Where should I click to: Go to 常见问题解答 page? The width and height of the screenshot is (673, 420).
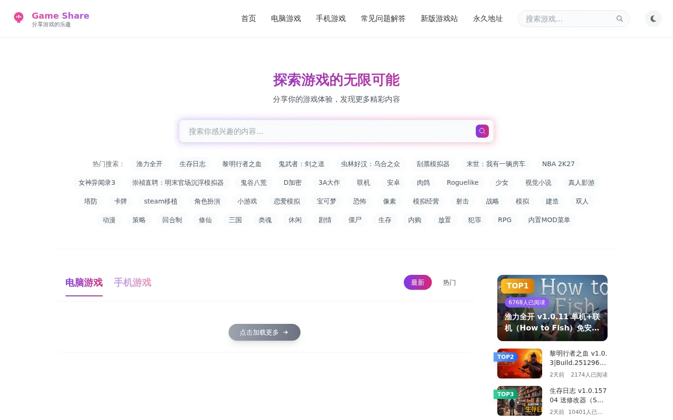[x=383, y=19]
